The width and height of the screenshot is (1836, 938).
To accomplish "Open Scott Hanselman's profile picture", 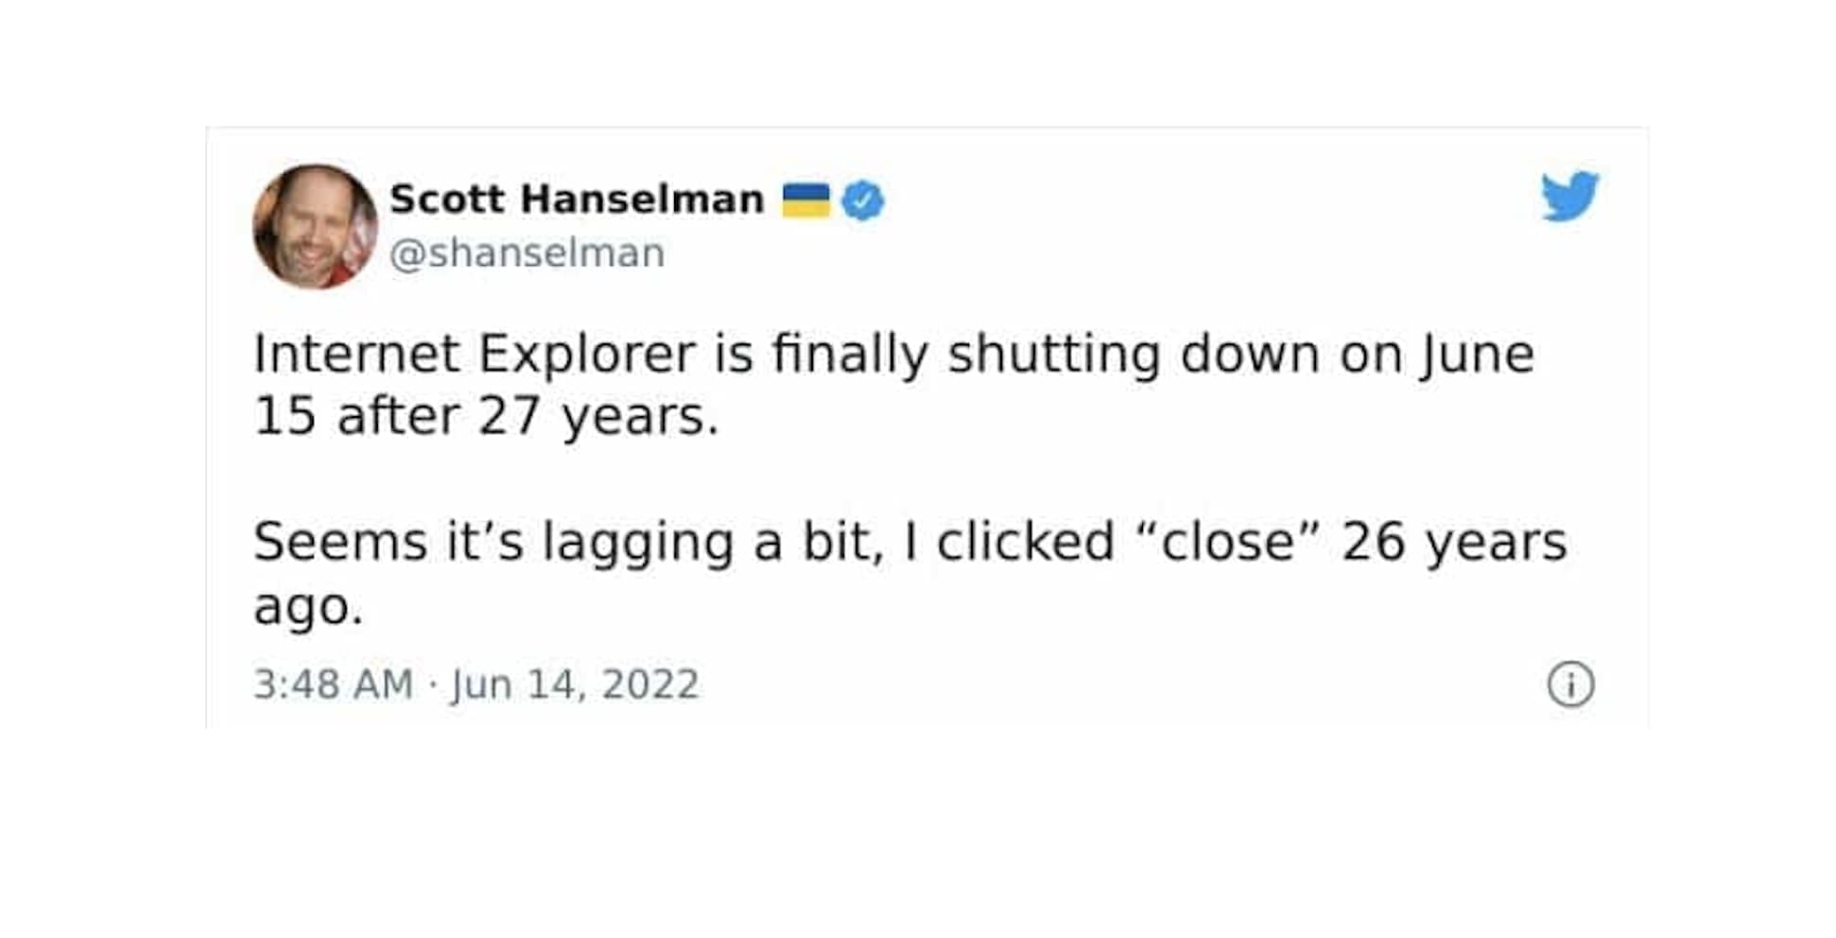I will pos(315,227).
